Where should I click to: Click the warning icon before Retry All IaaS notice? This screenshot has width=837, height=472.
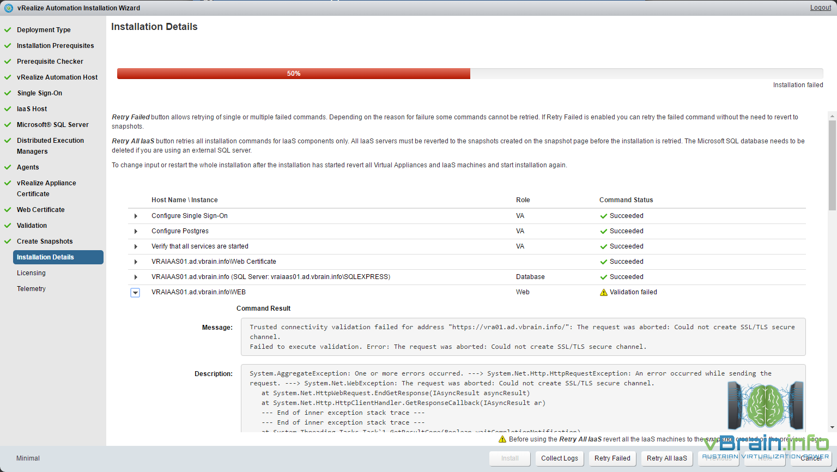[x=502, y=439]
